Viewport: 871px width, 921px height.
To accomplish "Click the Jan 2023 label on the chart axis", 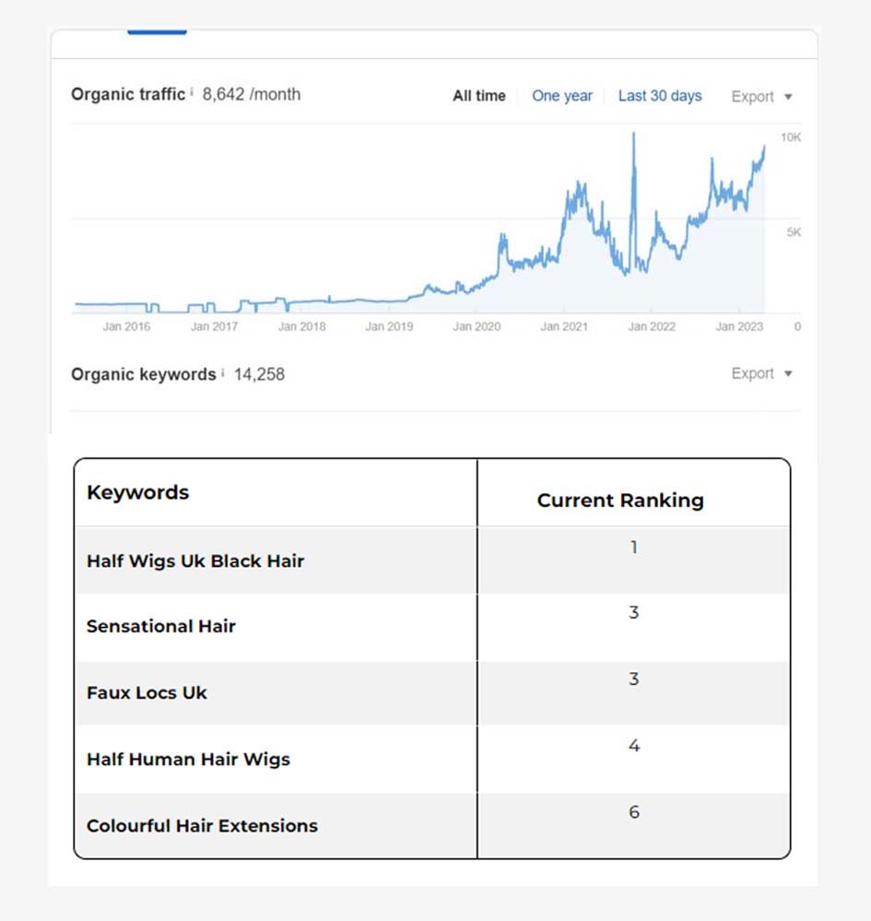I will point(739,326).
